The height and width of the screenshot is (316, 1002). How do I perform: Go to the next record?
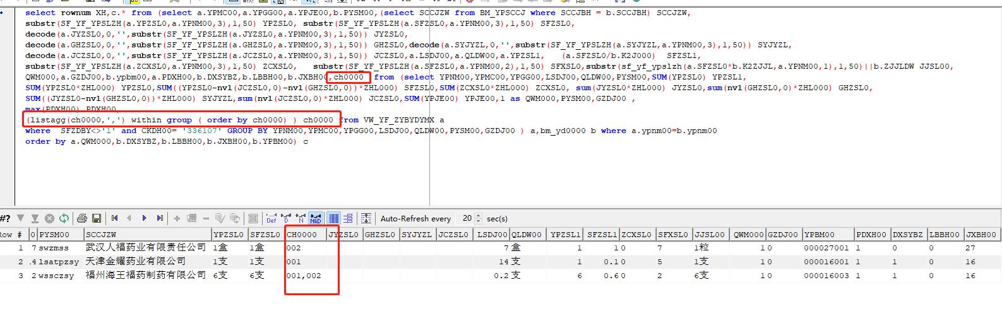tap(144, 218)
